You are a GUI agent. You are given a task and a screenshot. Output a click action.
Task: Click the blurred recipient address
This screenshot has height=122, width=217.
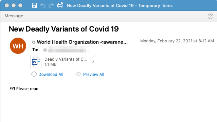coord(69,50)
